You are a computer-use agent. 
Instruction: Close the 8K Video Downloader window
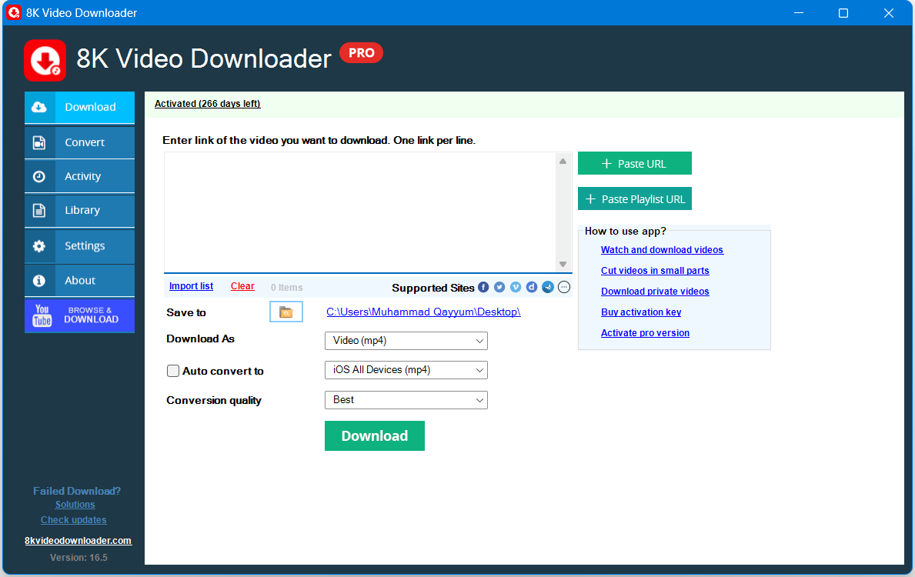tap(889, 13)
